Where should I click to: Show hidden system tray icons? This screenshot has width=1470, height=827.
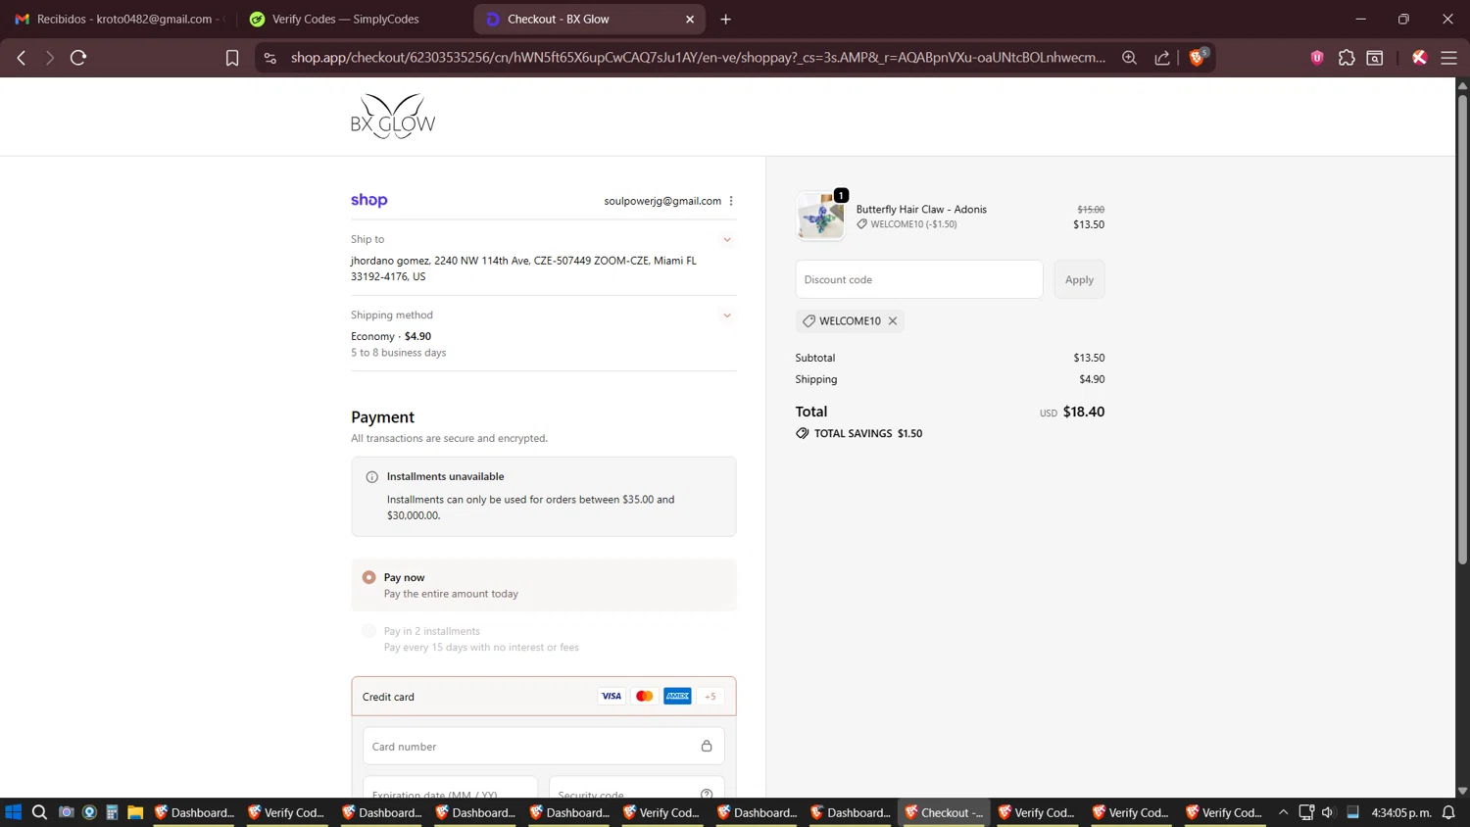(x=1283, y=812)
